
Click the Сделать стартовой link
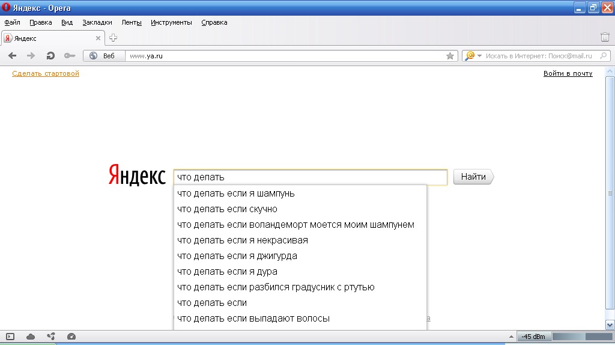click(46, 73)
